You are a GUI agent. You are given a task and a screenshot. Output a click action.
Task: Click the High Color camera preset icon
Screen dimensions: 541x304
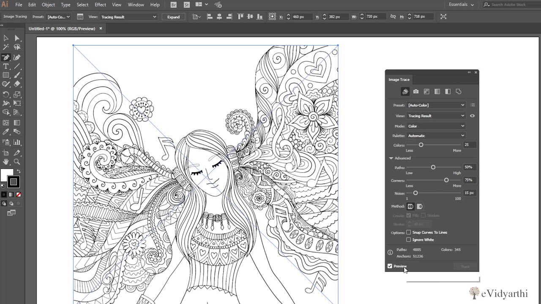point(416,92)
